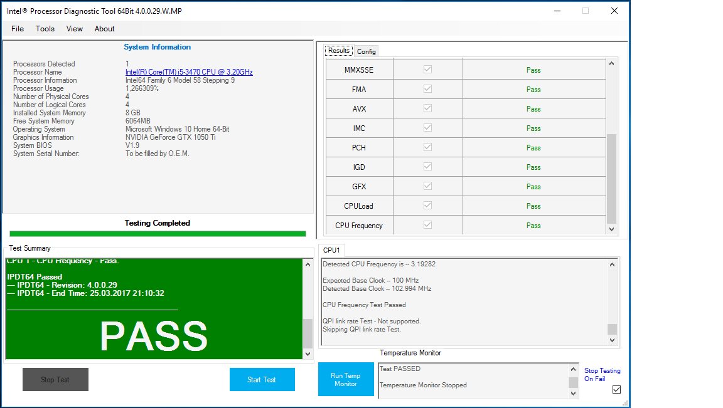Open the Intel Core i5-3470 CPU link
Screen dimensions: 723x408
click(189, 72)
